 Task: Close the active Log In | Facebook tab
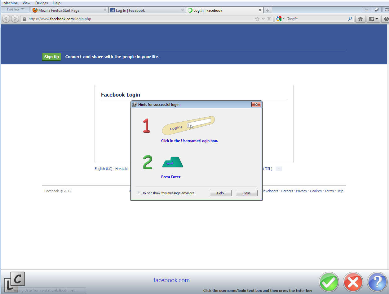coord(260,10)
